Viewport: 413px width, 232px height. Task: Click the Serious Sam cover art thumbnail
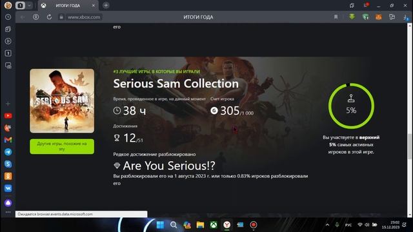62,101
